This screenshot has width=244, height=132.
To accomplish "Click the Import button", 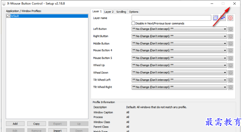I will (x=58, y=130).
